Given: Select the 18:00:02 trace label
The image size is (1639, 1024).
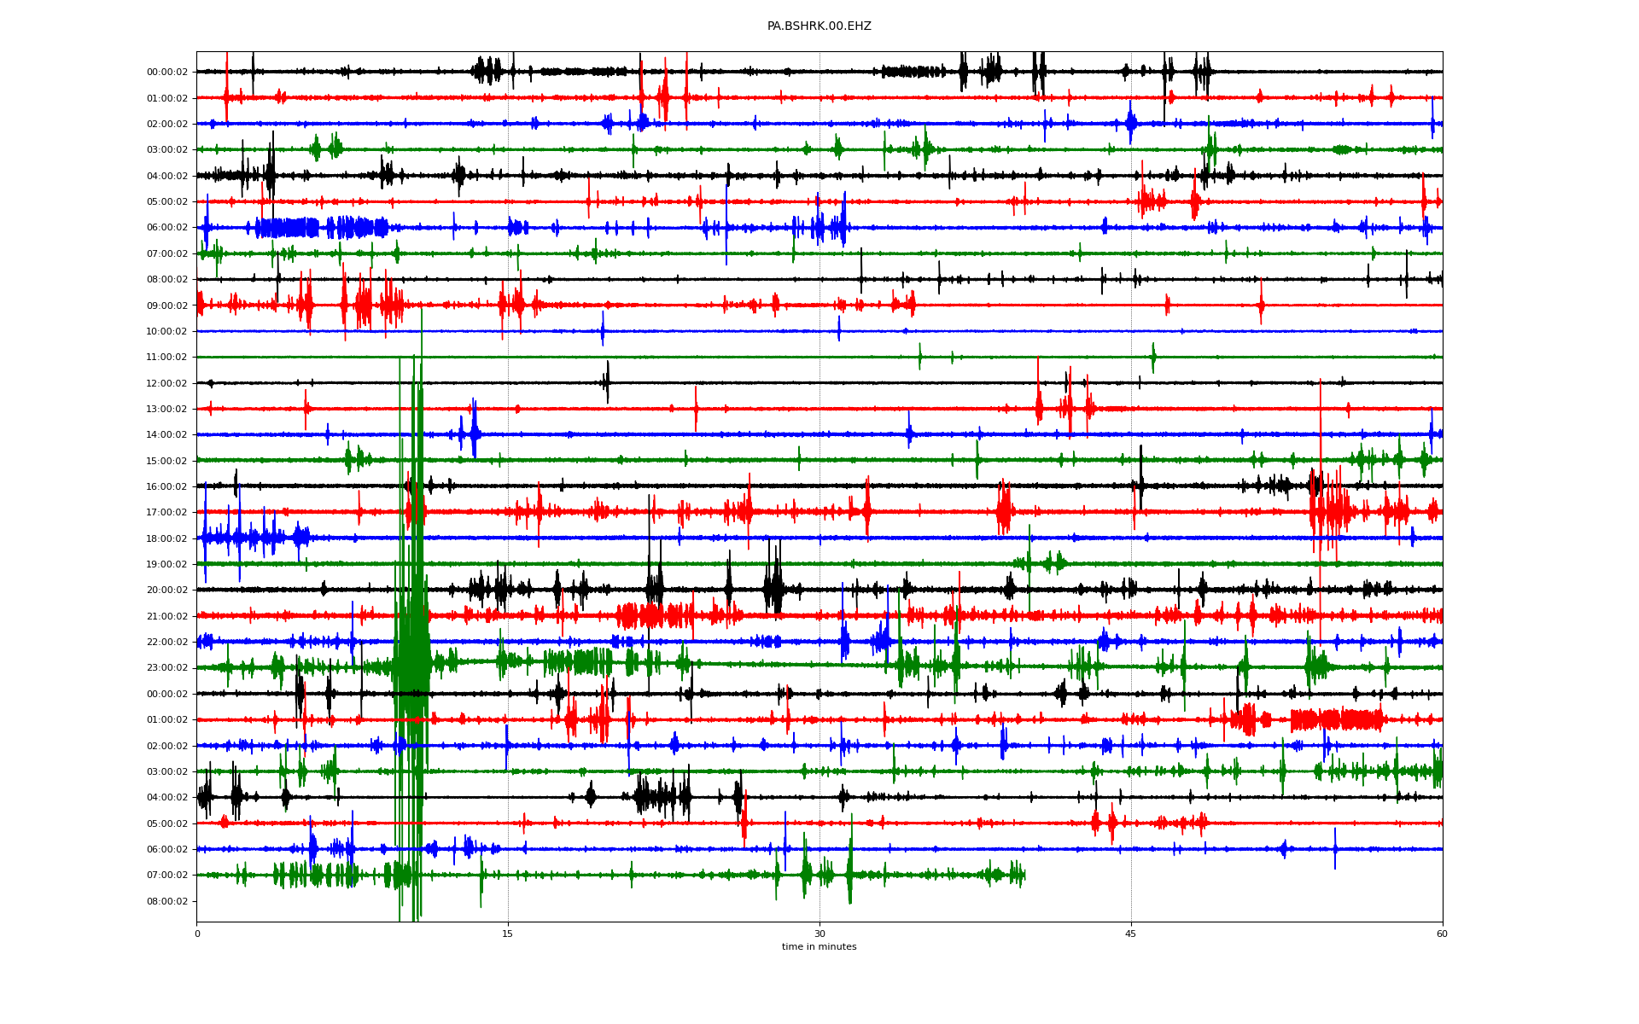Looking at the screenshot, I should [166, 538].
